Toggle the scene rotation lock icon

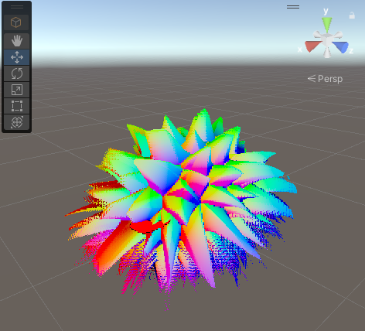pos(352,15)
